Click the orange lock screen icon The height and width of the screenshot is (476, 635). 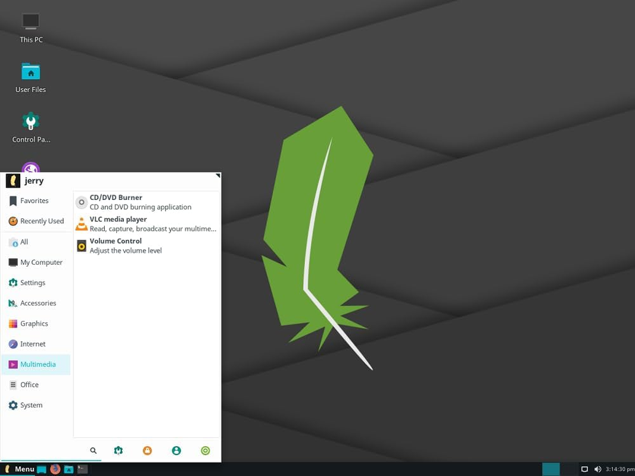[x=147, y=450]
